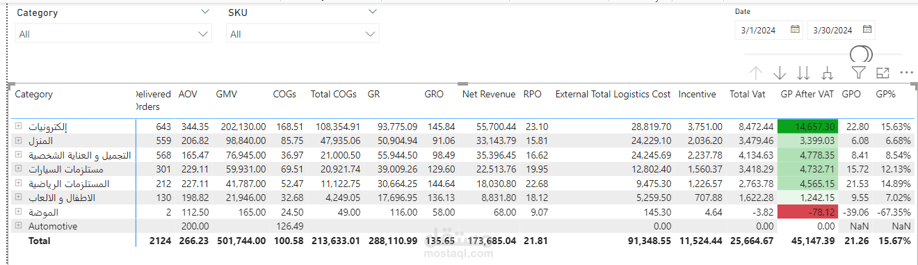Go to next hierarchy level with double arrows
The width and height of the screenshot is (918, 265).
[803, 73]
